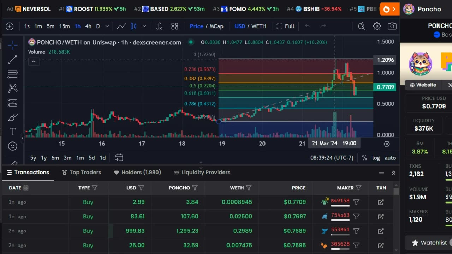This screenshot has height=254, width=452.
Task: Open the txn link for the 999.83 buy
Action: 381,231
